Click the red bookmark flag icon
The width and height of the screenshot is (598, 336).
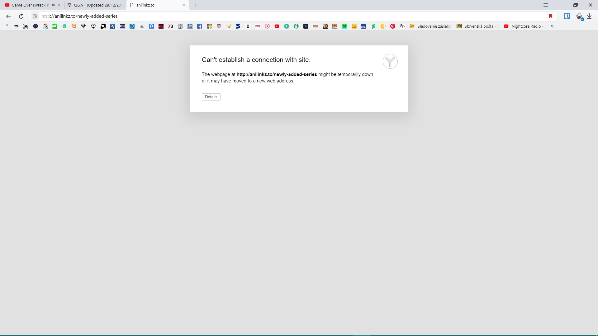551,16
